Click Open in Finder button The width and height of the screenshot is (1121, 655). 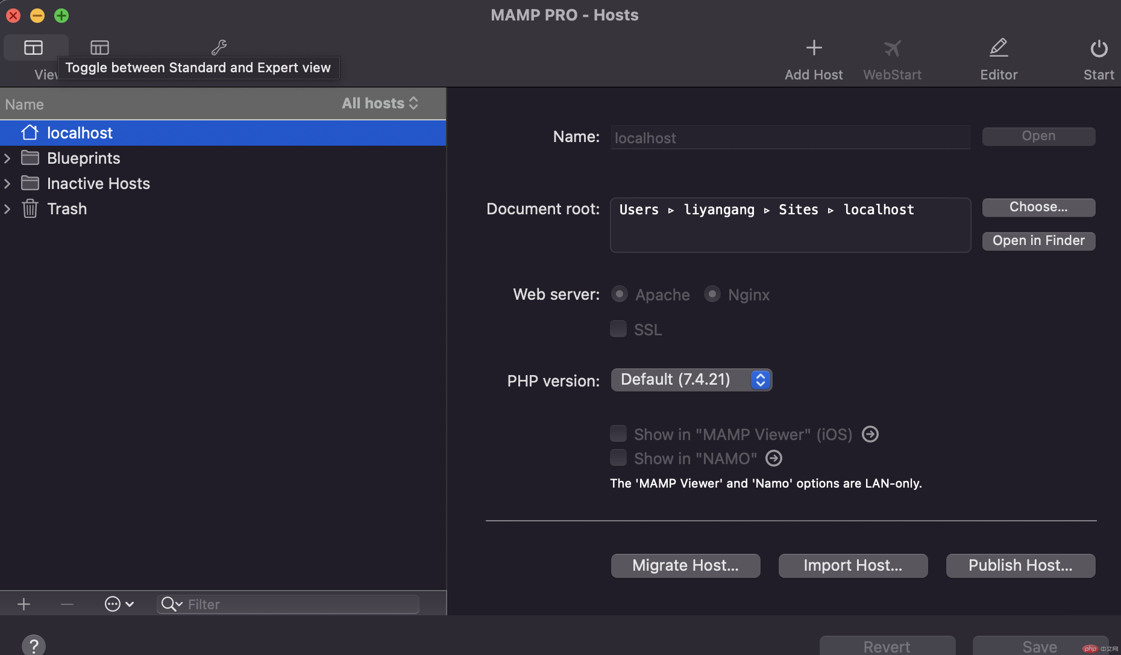[x=1038, y=241]
